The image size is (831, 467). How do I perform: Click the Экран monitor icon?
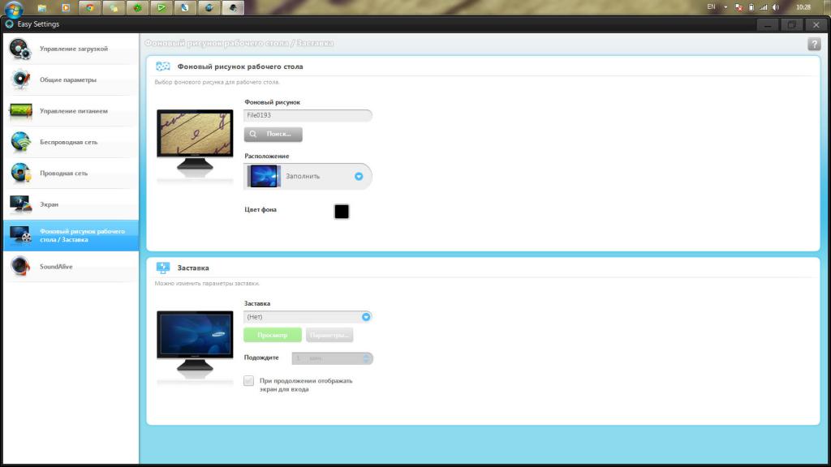(20, 204)
